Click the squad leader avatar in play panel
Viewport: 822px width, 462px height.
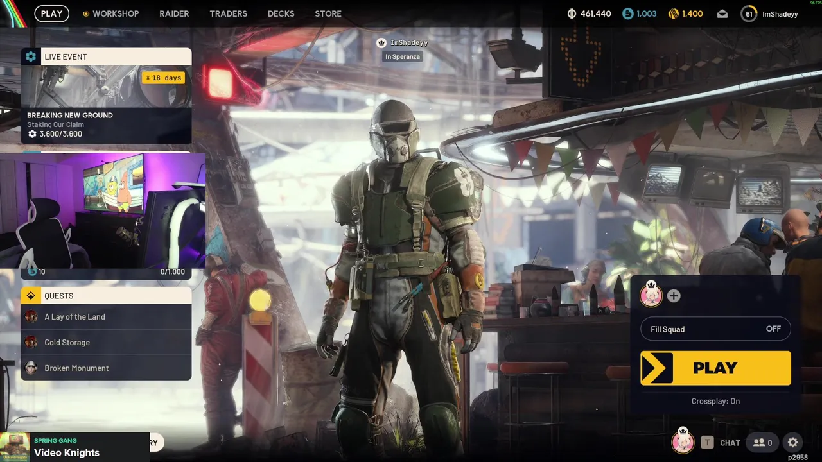click(x=651, y=295)
